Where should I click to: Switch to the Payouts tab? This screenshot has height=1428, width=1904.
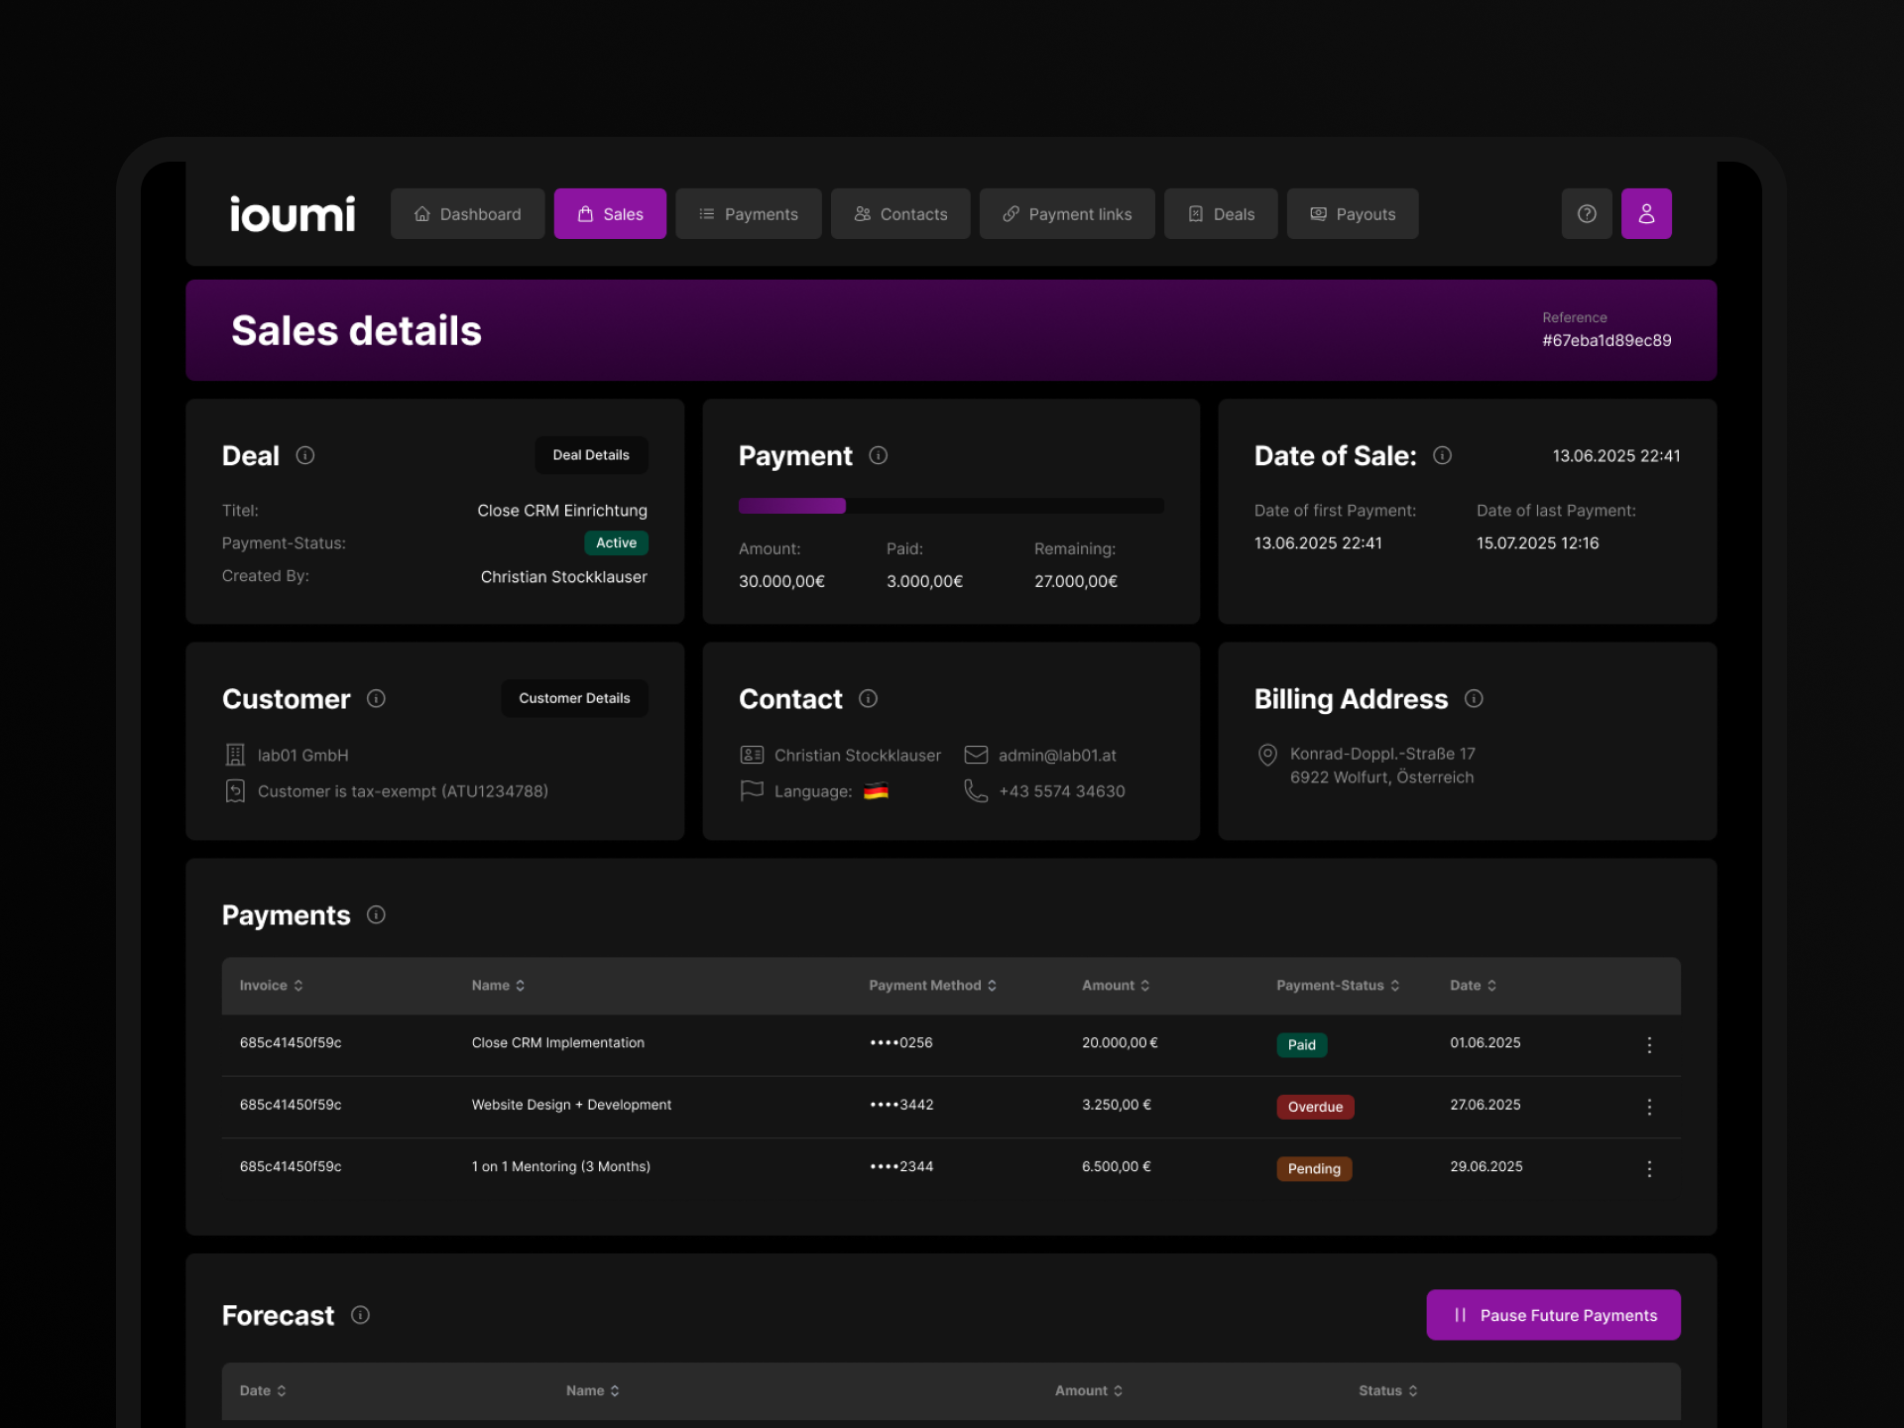(x=1352, y=214)
